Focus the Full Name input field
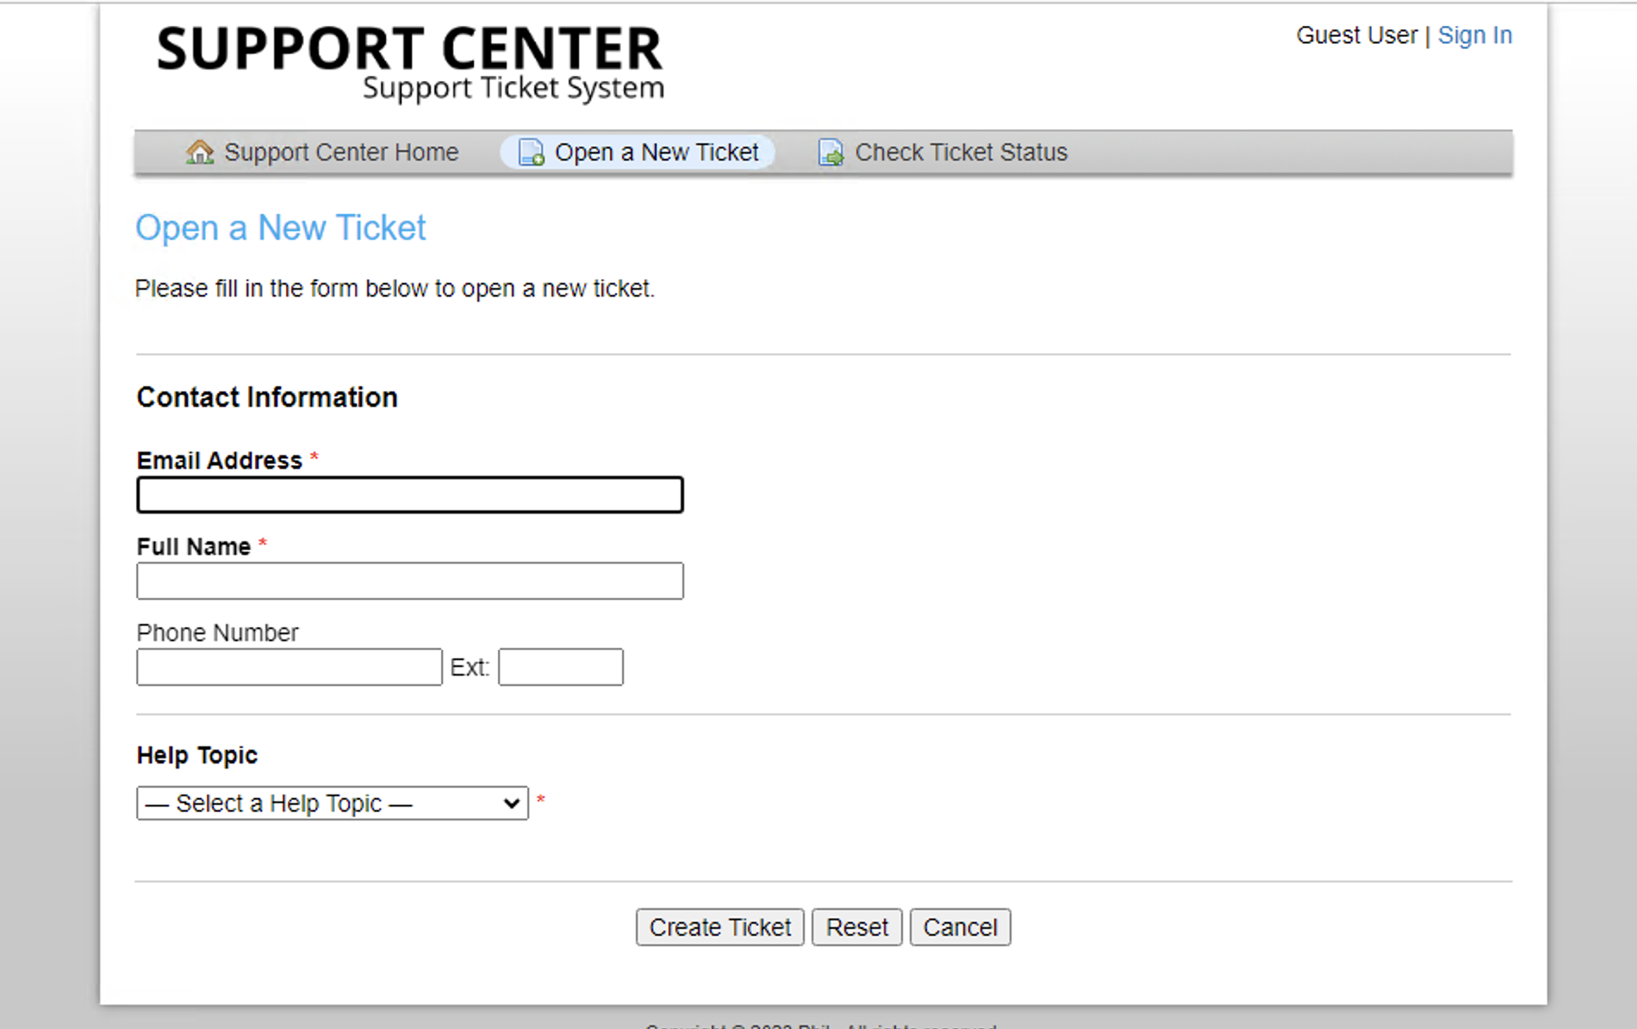Viewport: 1637px width, 1029px height. 409,580
